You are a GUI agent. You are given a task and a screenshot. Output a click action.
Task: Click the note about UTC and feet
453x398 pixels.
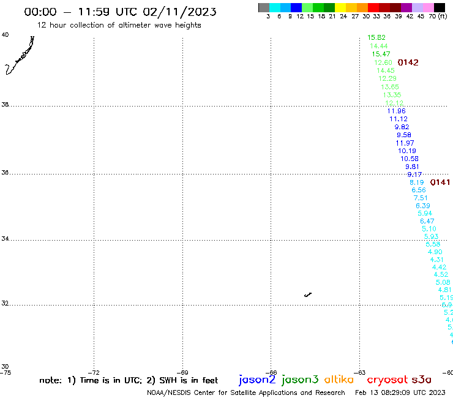point(129,380)
